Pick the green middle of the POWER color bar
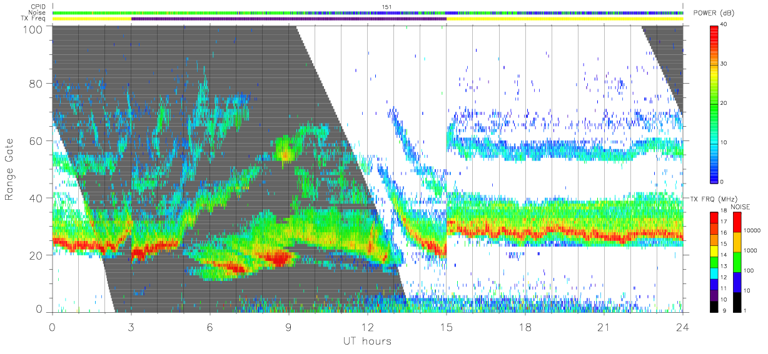 point(715,106)
